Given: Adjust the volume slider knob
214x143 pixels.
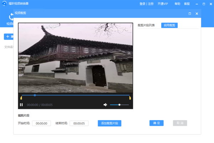Looking at the screenshot, I should coord(119,105).
